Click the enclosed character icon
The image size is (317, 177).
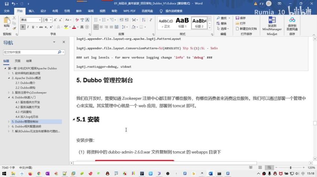click(x=87, y=27)
